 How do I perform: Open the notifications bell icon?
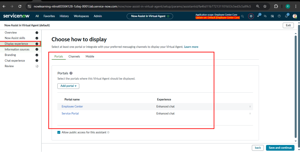tap(287, 16)
